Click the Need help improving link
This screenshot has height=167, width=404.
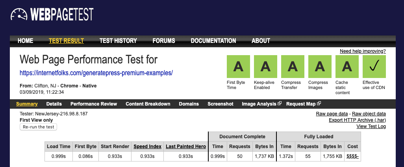(363, 51)
